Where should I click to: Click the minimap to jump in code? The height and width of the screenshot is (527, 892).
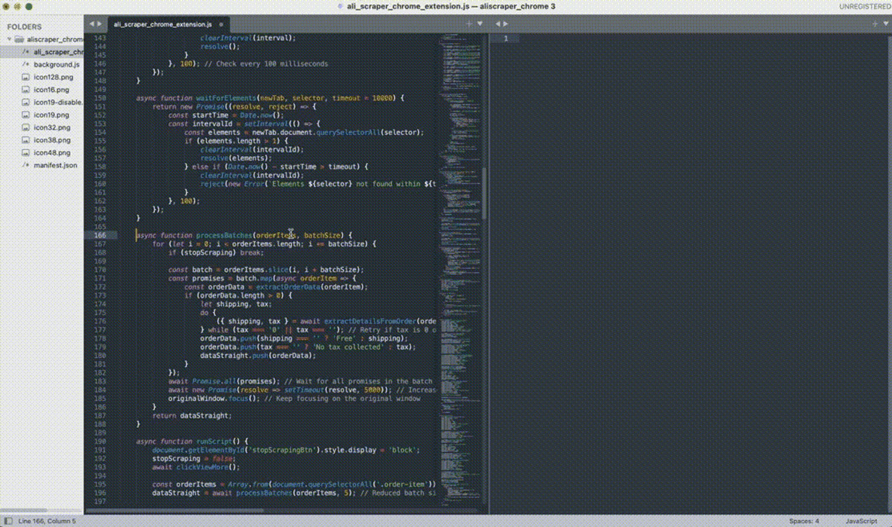460,270
